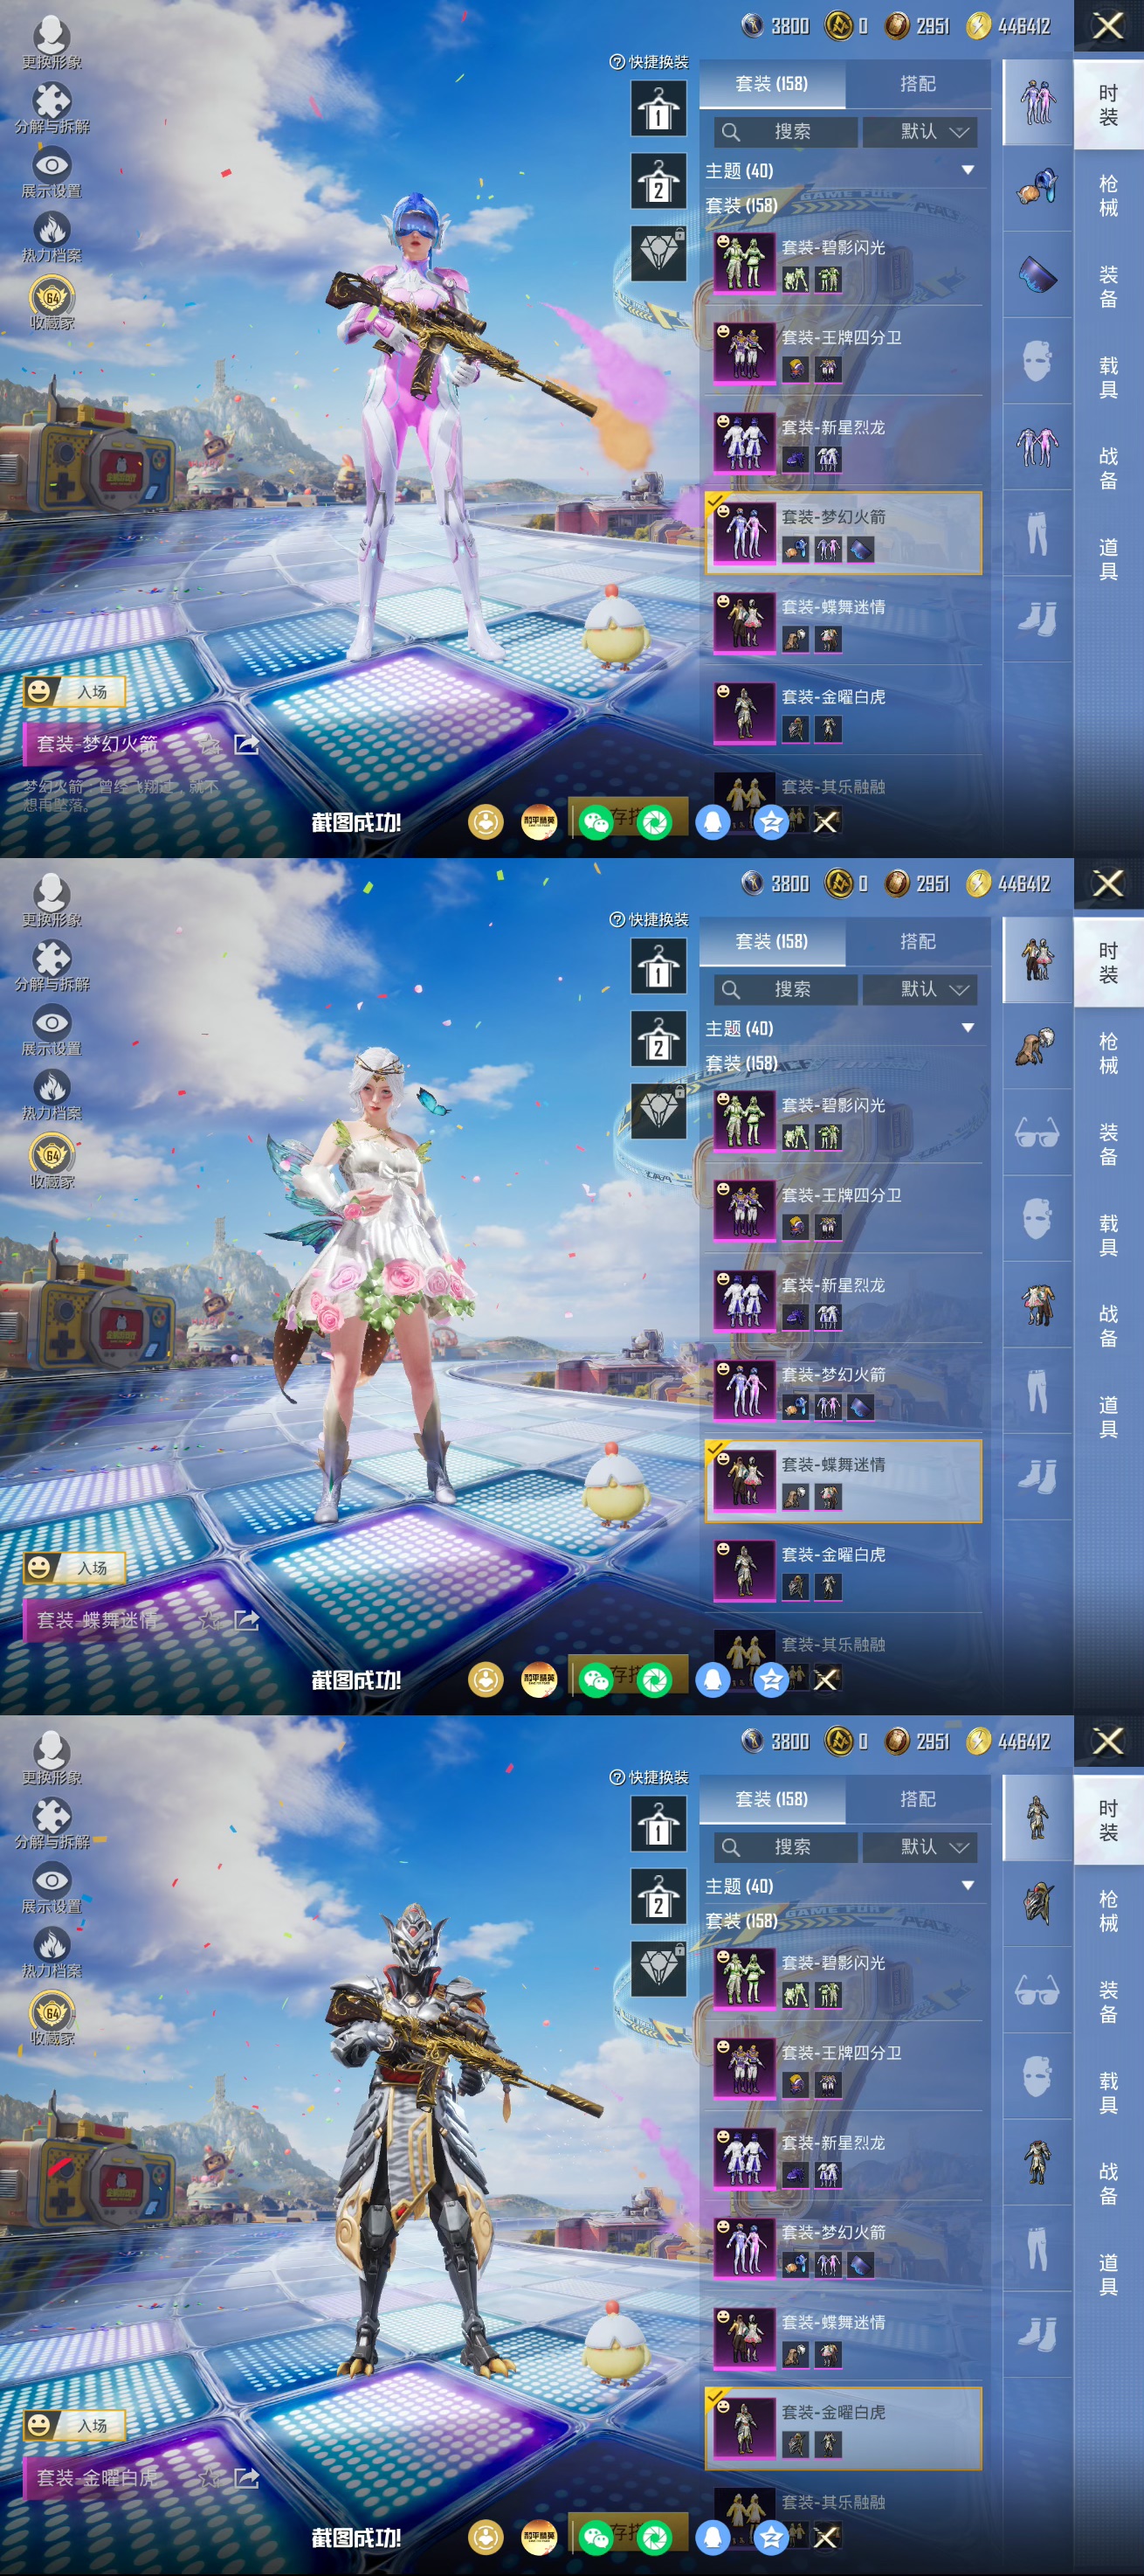Open 更换形象 in the top panel
The width and height of the screenshot is (1144, 2576).
coord(52,42)
